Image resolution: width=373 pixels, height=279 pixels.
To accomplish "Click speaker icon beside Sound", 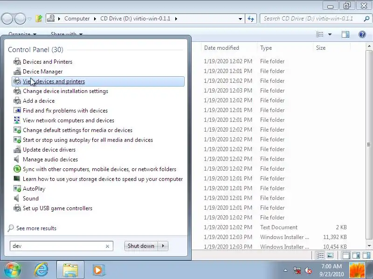I will click(17, 199).
